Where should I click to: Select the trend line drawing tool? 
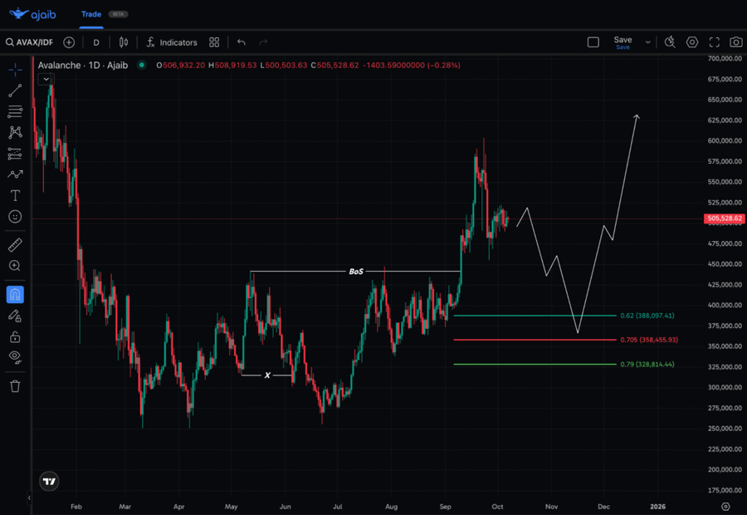pyautogui.click(x=15, y=91)
